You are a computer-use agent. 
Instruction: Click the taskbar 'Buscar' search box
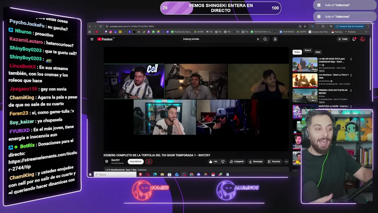coord(115,175)
